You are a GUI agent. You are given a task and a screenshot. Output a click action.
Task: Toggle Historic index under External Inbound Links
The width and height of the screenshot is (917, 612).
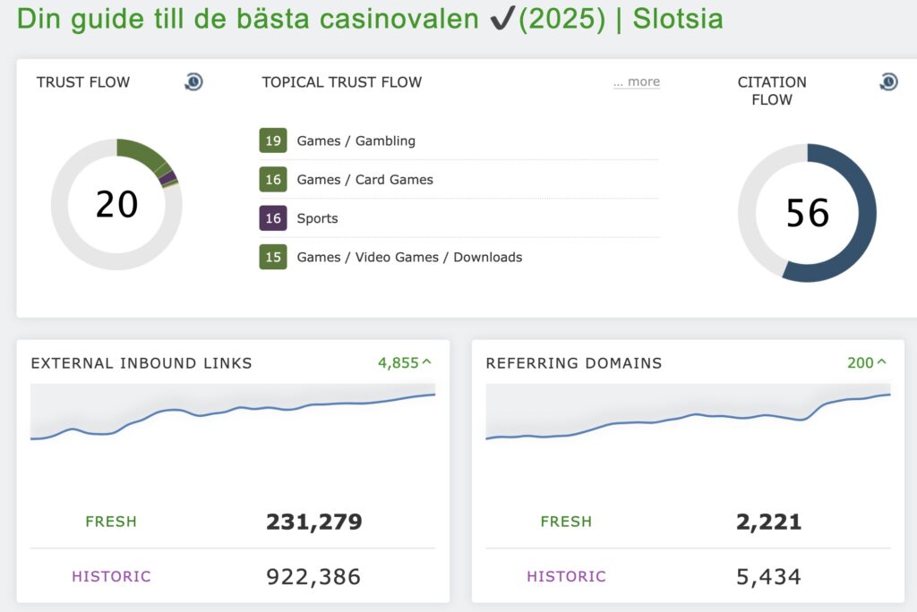tap(111, 576)
